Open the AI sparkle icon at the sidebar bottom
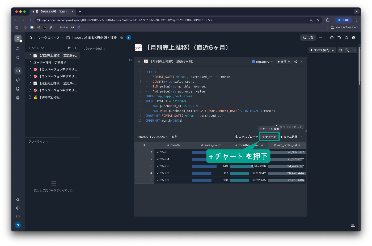372x246 pixels. click(18, 200)
